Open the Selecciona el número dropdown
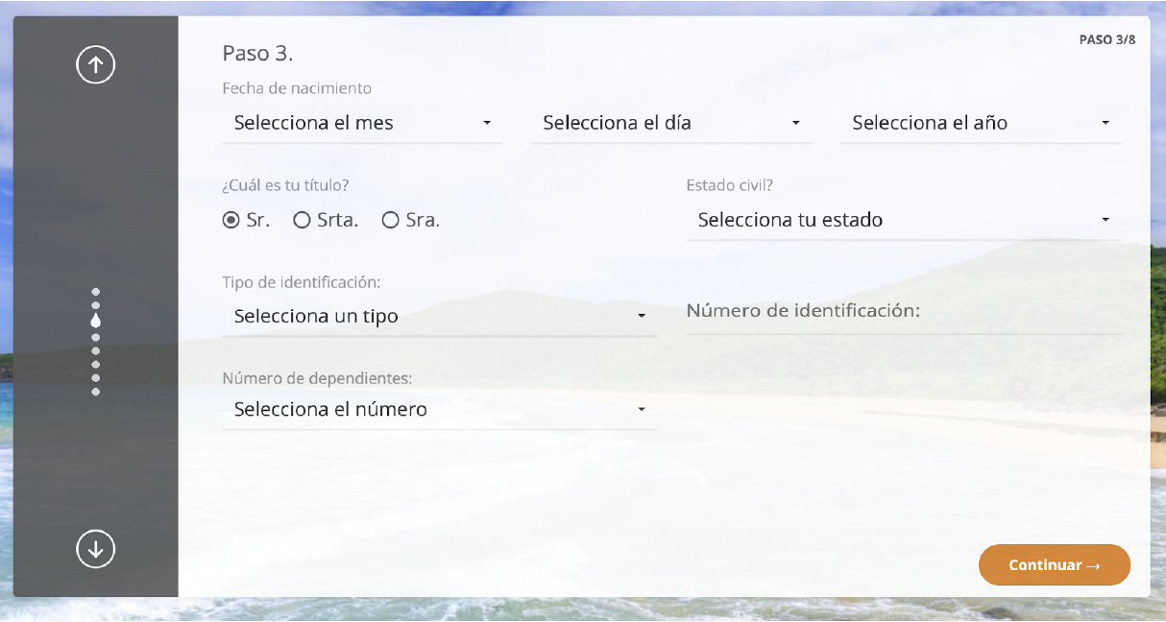1166x622 pixels. click(439, 410)
